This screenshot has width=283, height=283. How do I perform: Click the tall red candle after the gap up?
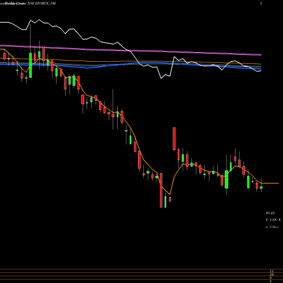[174, 139]
